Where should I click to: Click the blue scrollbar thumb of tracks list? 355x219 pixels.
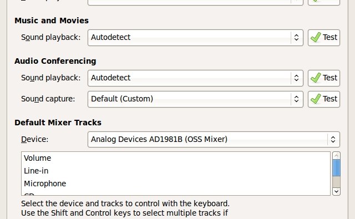pos(336,168)
